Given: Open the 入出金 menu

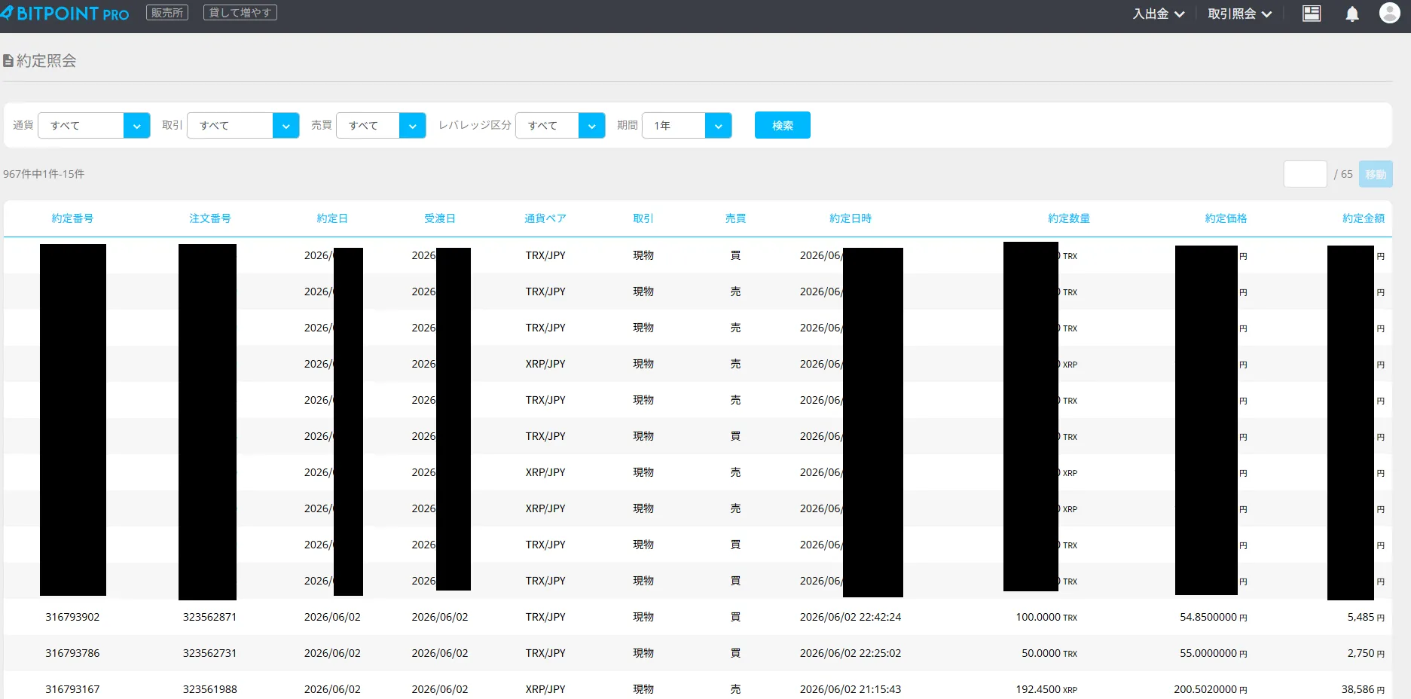Looking at the screenshot, I should 1159,14.
